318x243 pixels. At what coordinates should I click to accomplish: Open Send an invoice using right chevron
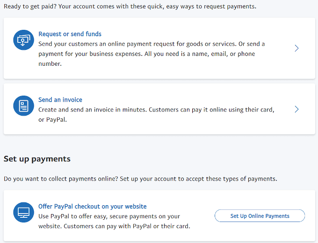tap(296, 109)
